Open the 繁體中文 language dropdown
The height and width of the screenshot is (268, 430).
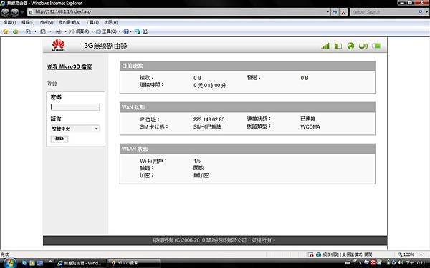tap(75, 129)
